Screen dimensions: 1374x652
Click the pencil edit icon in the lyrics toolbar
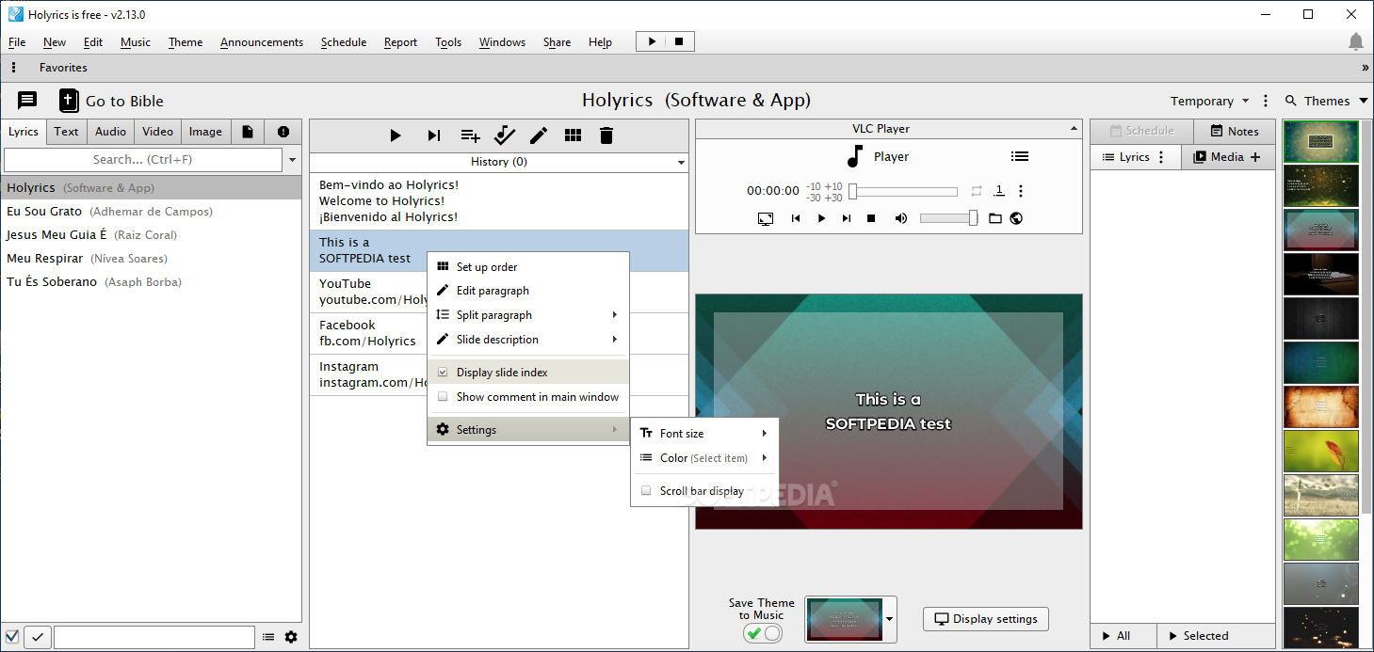click(539, 135)
